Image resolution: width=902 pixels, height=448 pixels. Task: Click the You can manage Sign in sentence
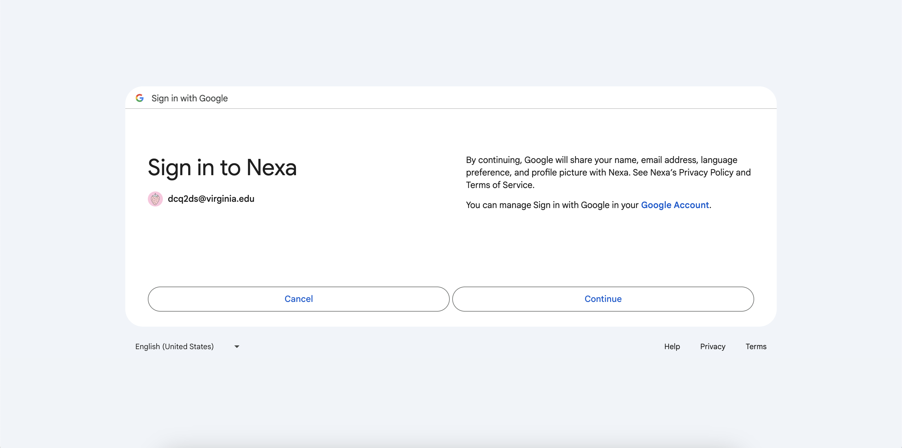pos(552,205)
